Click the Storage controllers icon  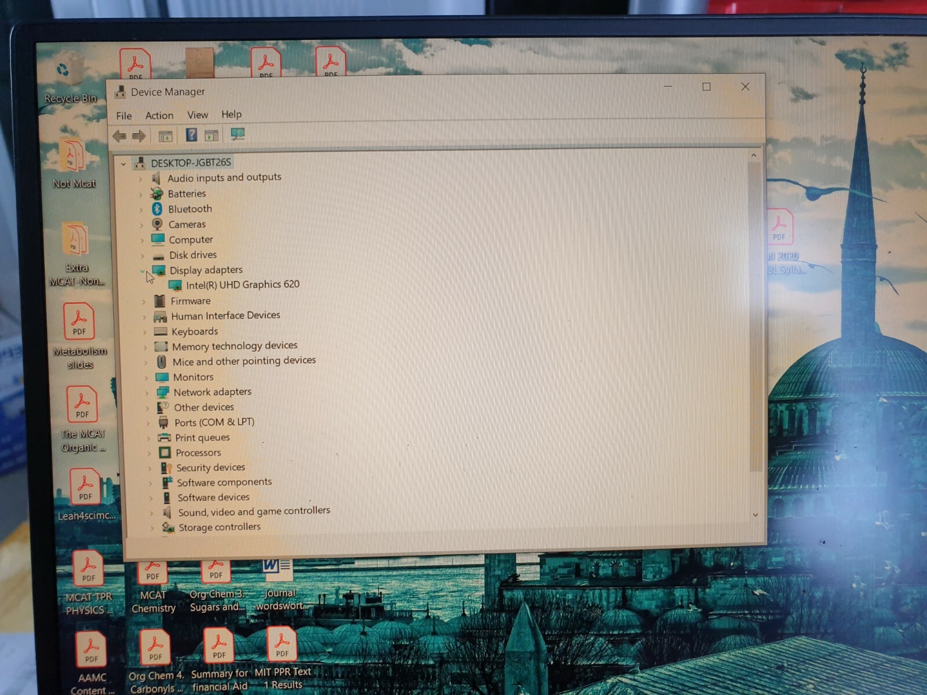168,527
